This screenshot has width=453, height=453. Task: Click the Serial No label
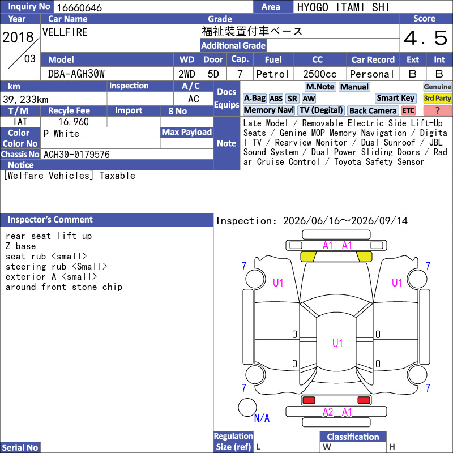tap(20, 447)
